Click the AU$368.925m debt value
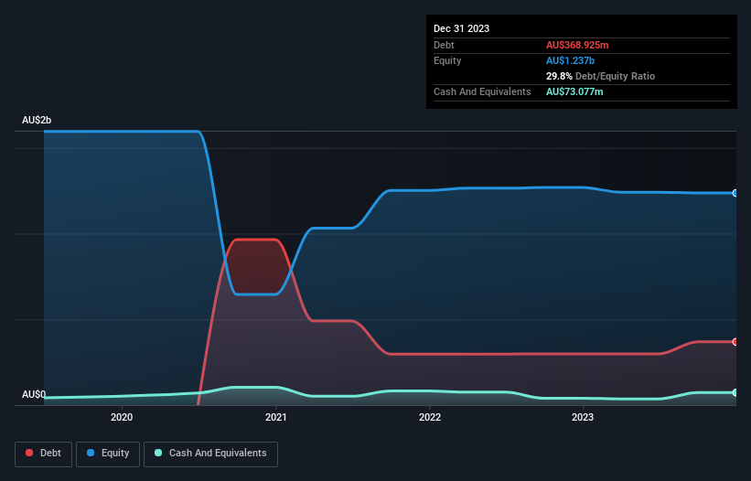The height and width of the screenshot is (481, 751). [577, 45]
